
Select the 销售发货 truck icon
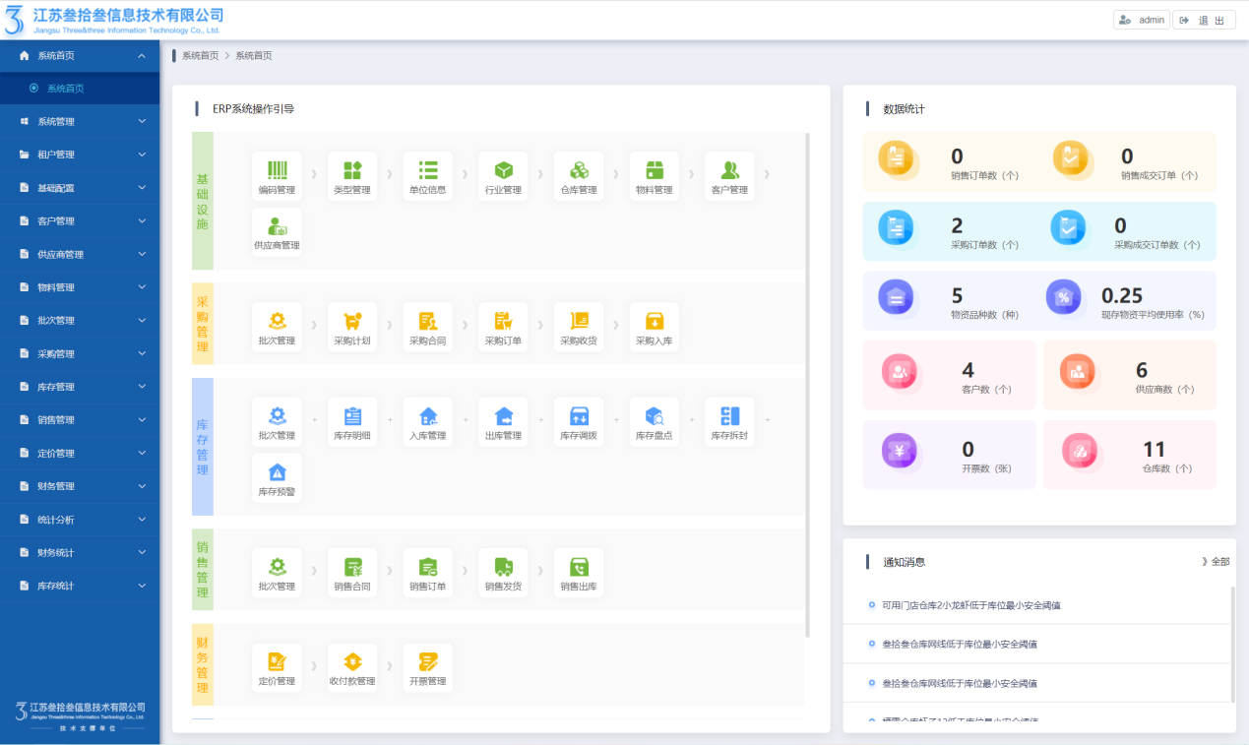tap(503, 568)
